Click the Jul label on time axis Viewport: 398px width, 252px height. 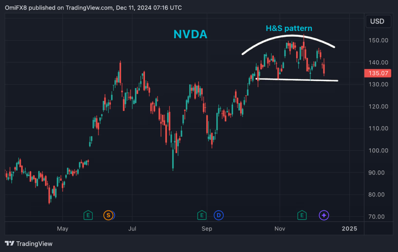[x=132, y=229]
